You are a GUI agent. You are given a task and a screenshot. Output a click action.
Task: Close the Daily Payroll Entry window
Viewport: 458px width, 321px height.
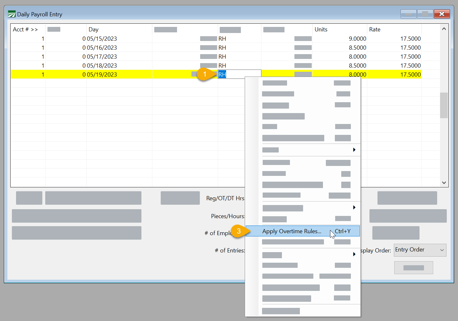[442, 14]
